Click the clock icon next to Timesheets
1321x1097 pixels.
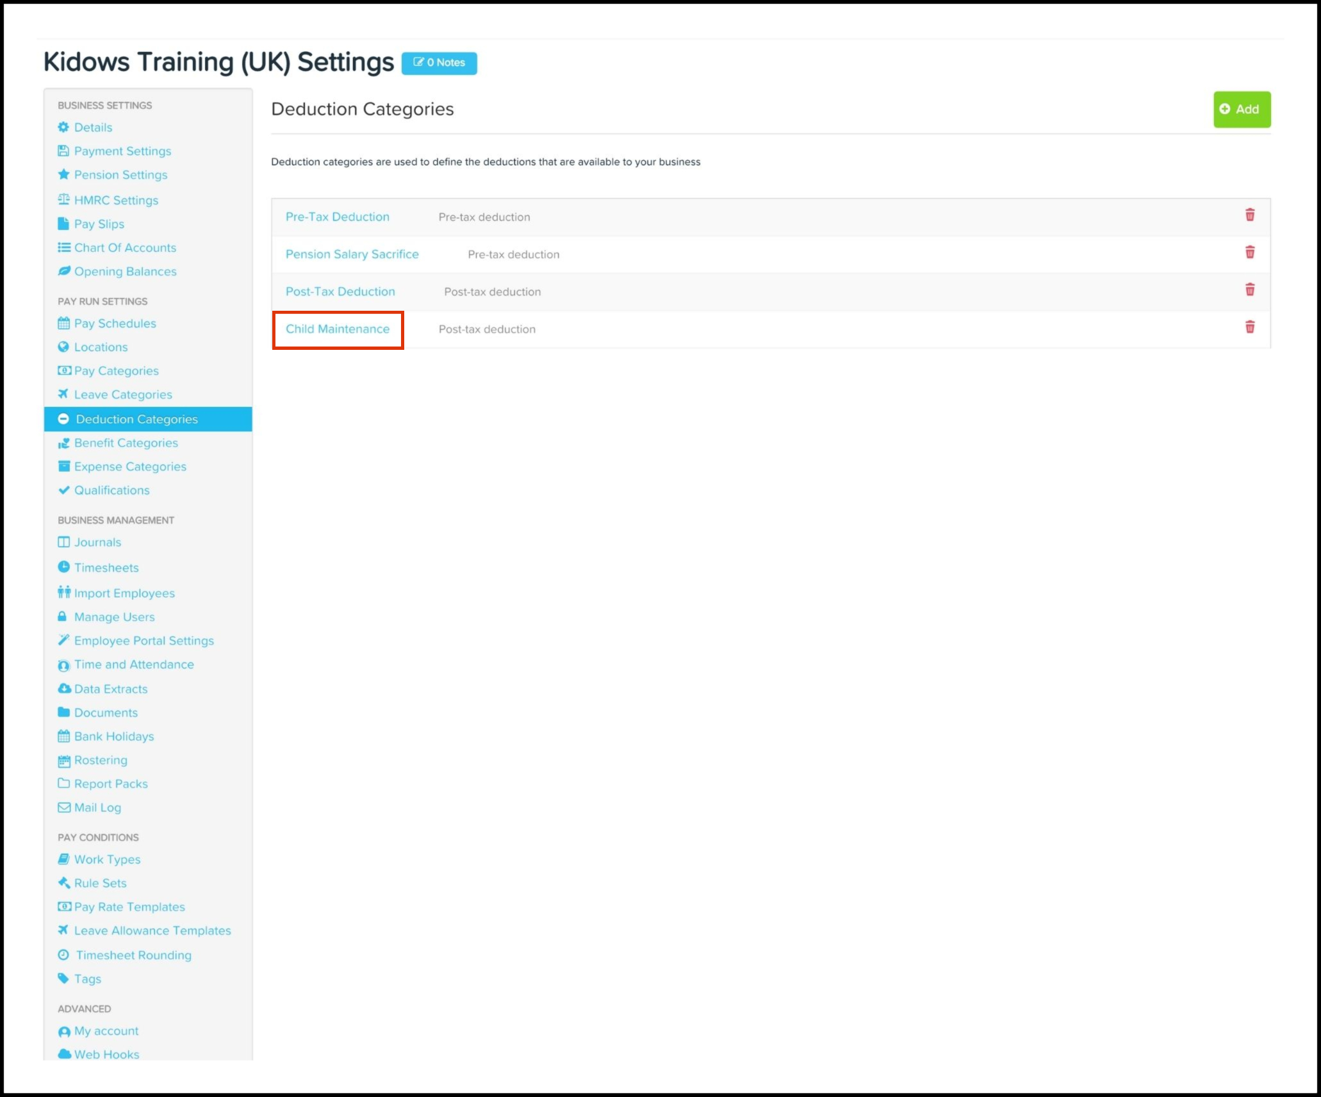pos(63,567)
